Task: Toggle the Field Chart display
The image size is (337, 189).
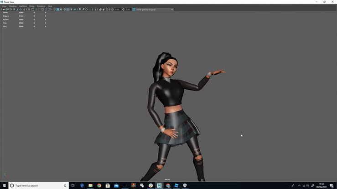Action: (42, 10)
